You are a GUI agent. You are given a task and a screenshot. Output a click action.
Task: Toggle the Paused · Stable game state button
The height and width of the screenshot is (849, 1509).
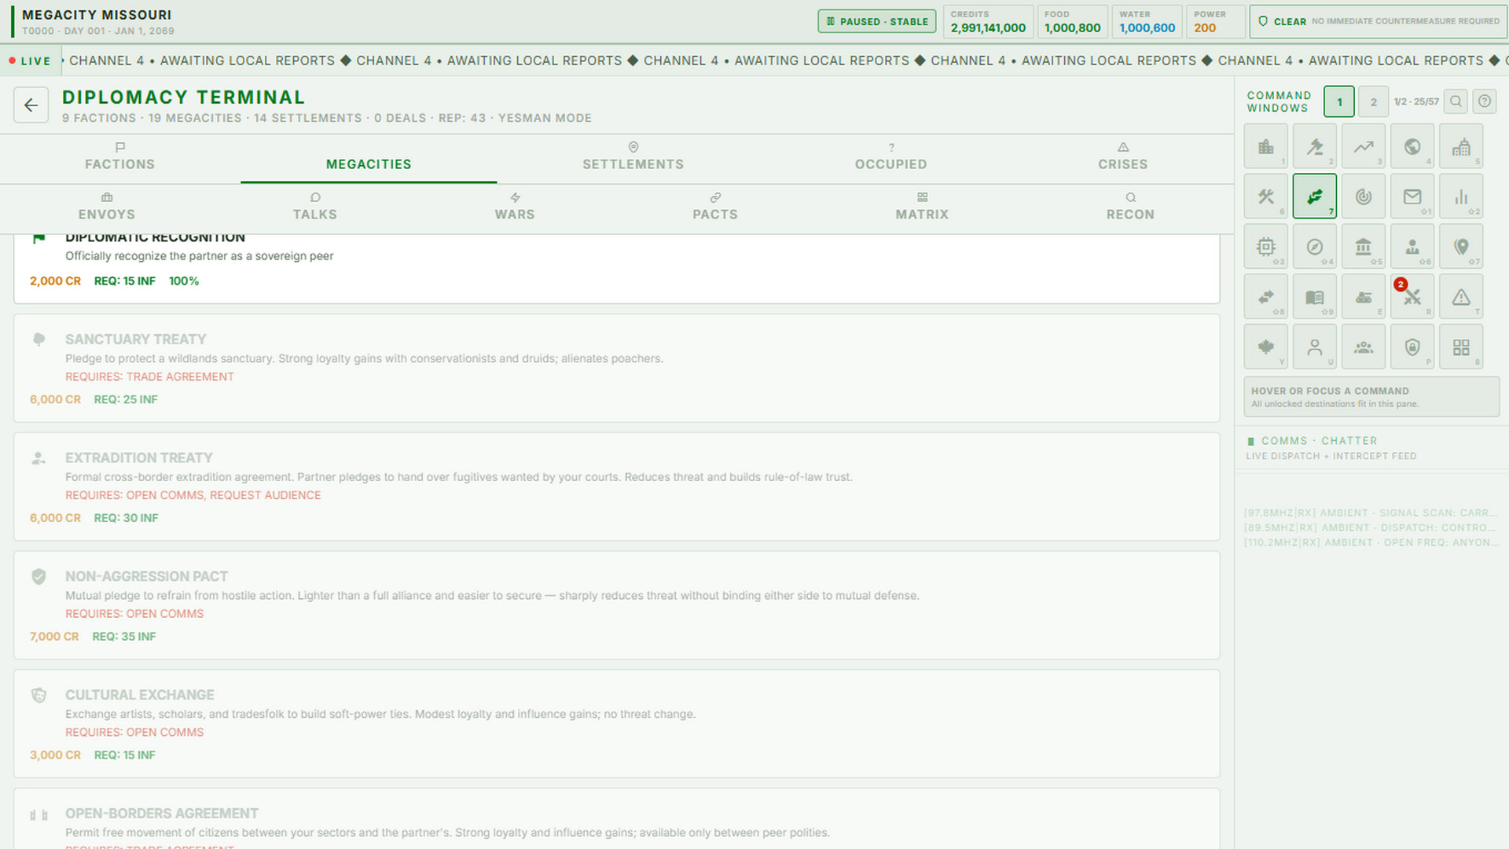pos(876,21)
